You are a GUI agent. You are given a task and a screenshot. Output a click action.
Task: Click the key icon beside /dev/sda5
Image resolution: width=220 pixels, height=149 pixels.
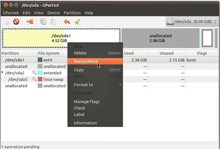click(x=34, y=79)
